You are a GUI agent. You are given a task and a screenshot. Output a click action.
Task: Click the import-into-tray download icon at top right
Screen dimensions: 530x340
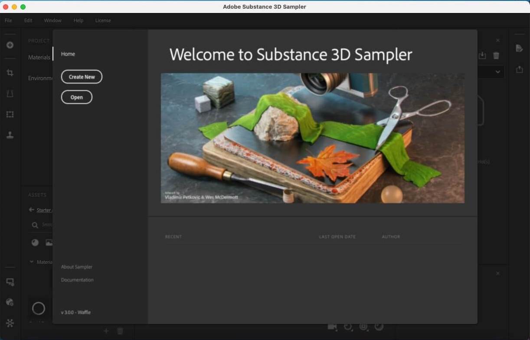coord(482,55)
